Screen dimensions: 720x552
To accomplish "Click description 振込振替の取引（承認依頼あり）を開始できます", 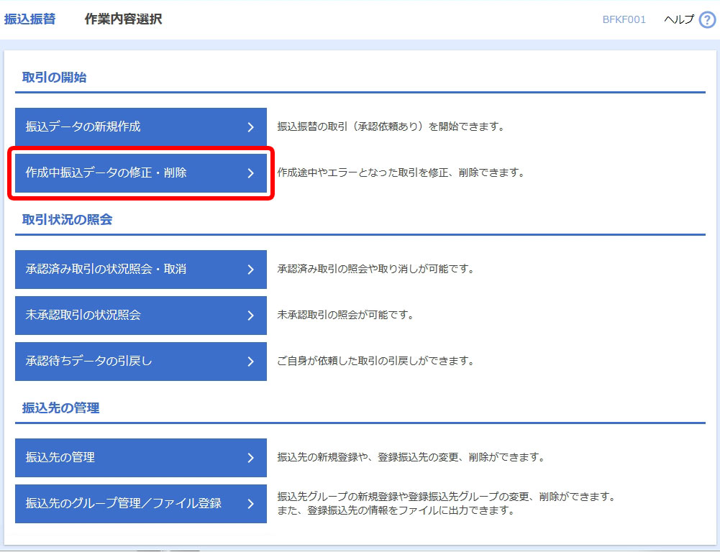I will tap(391, 126).
